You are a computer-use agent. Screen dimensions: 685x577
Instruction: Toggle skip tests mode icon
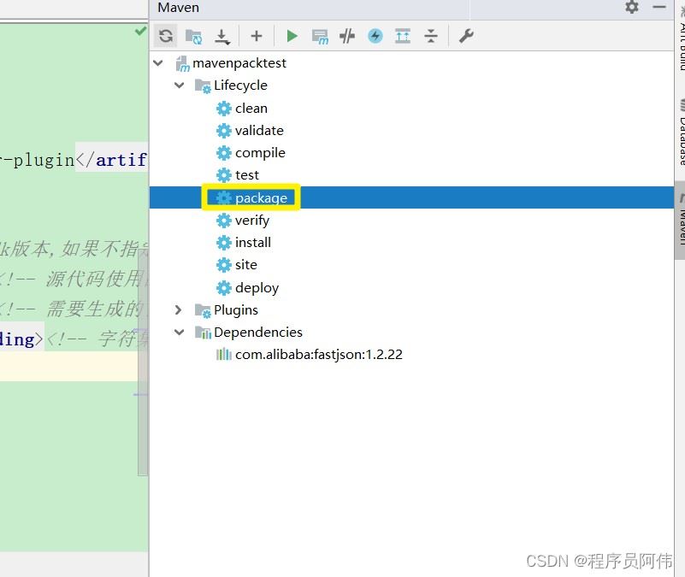[x=375, y=36]
